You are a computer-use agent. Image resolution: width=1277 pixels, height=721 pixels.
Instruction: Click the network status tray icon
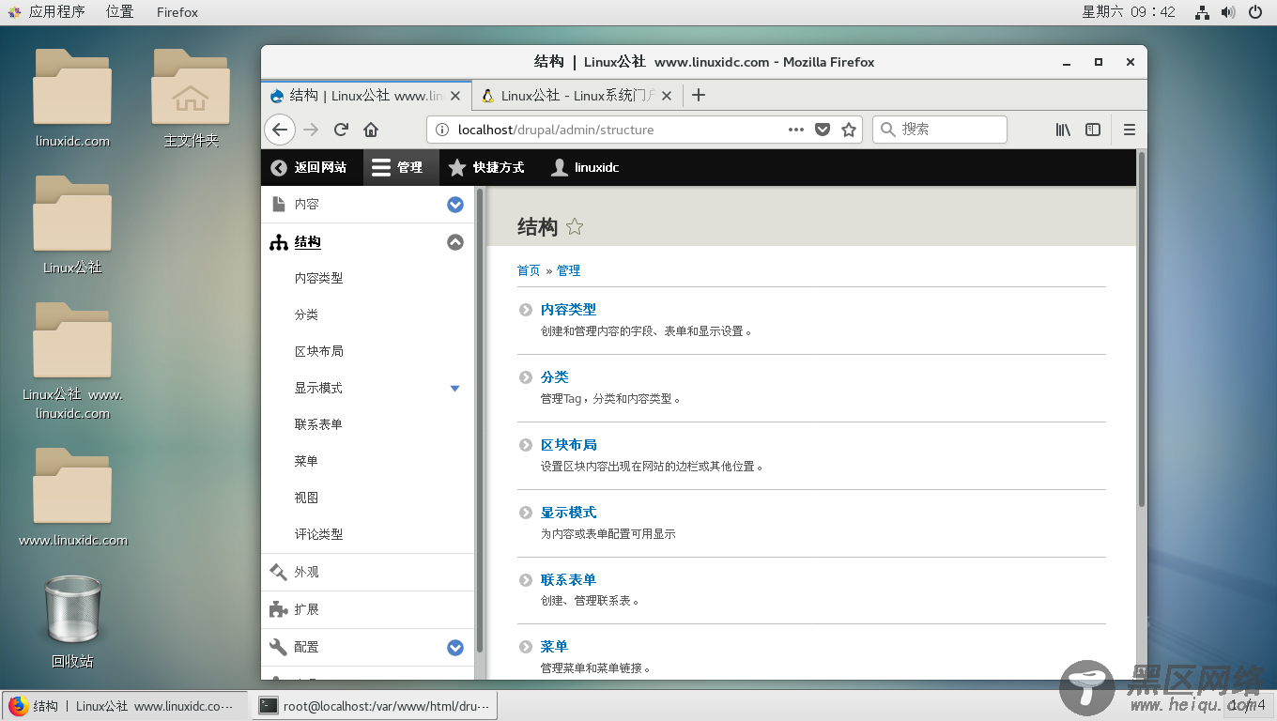(1202, 12)
